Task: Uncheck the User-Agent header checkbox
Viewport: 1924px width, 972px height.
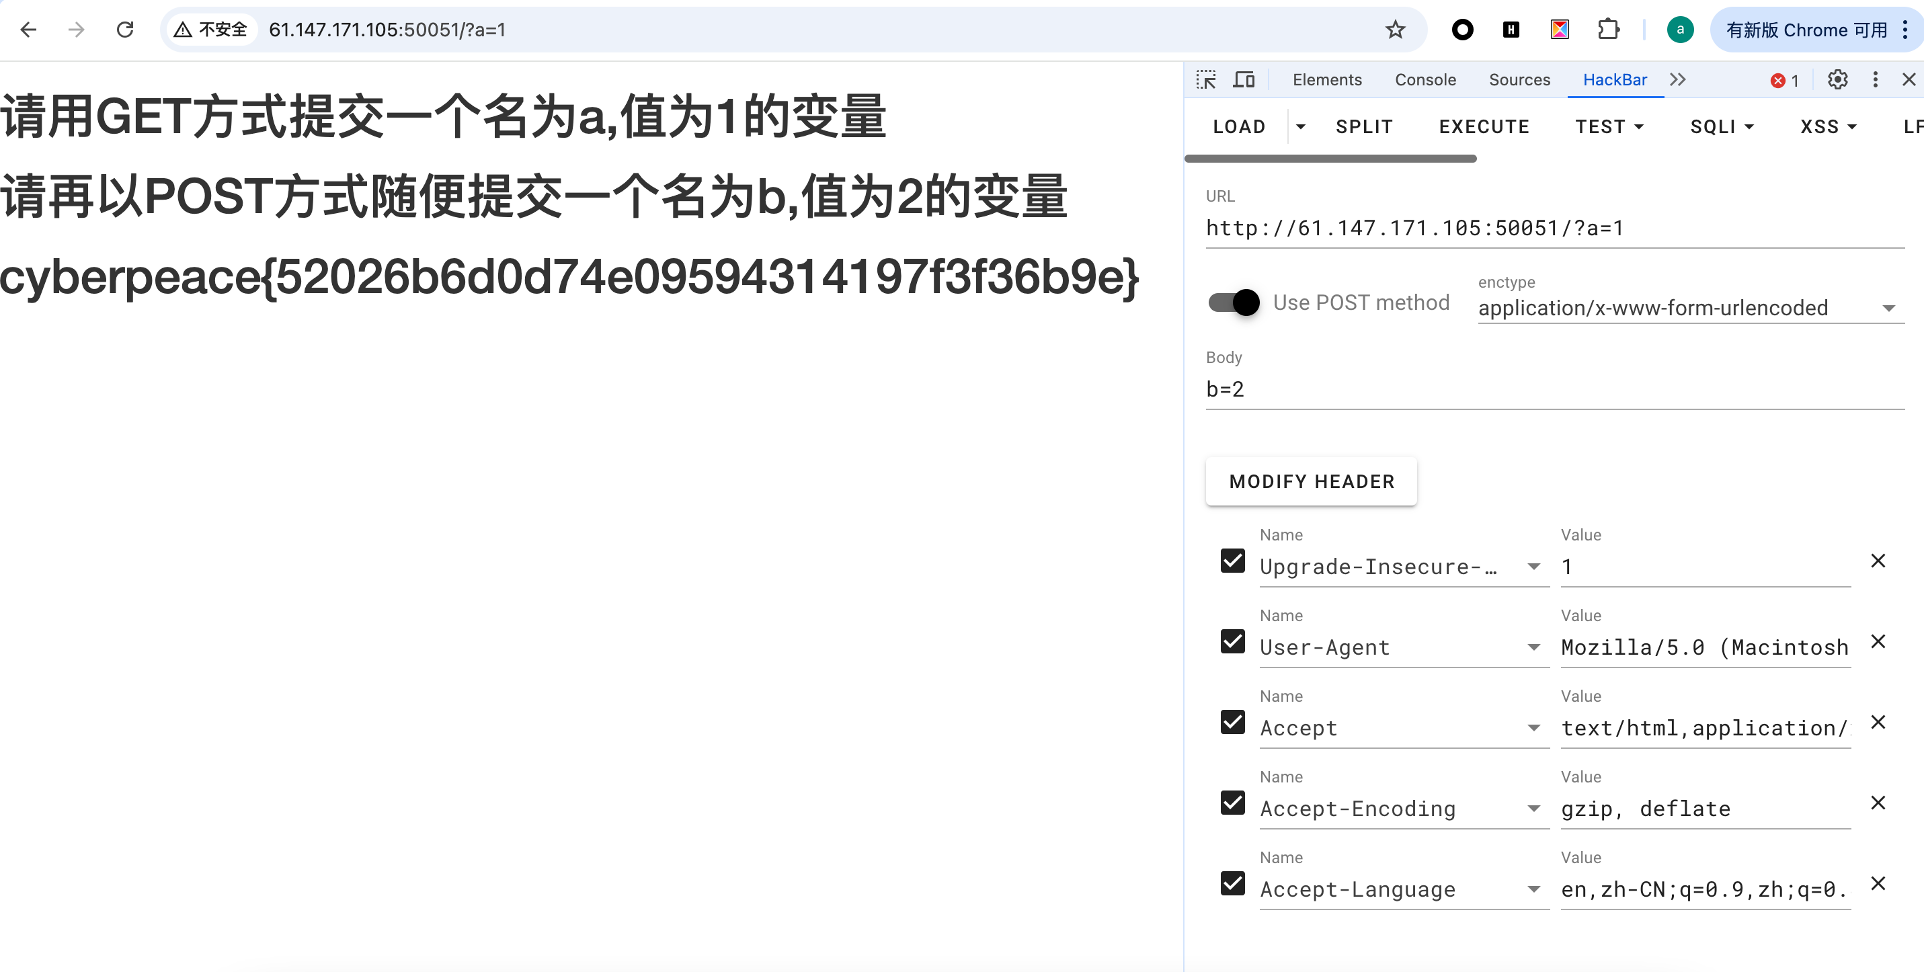Action: pos(1232,641)
